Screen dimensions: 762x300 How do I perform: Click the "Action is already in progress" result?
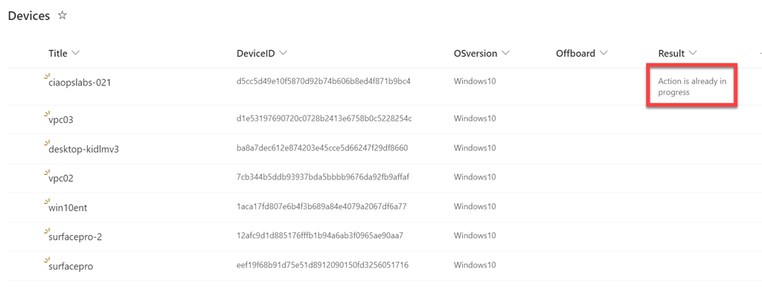point(691,86)
